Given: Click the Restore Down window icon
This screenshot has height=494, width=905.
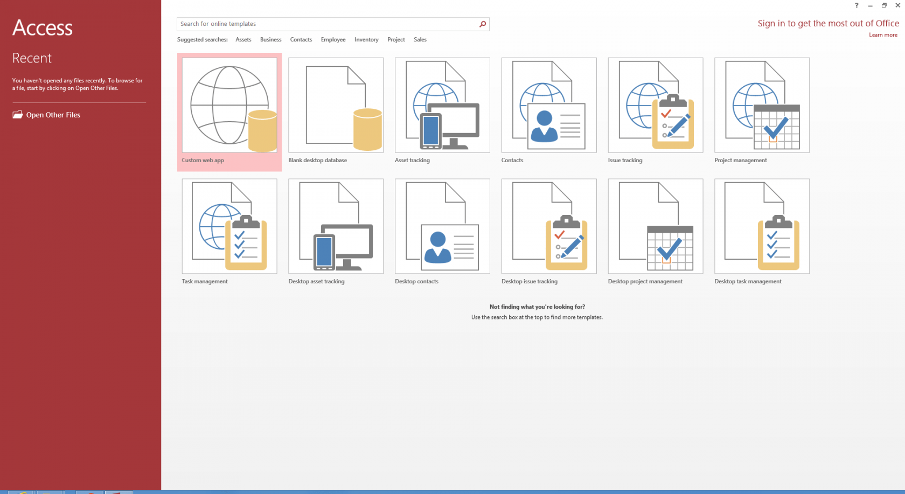Looking at the screenshot, I should point(884,5).
